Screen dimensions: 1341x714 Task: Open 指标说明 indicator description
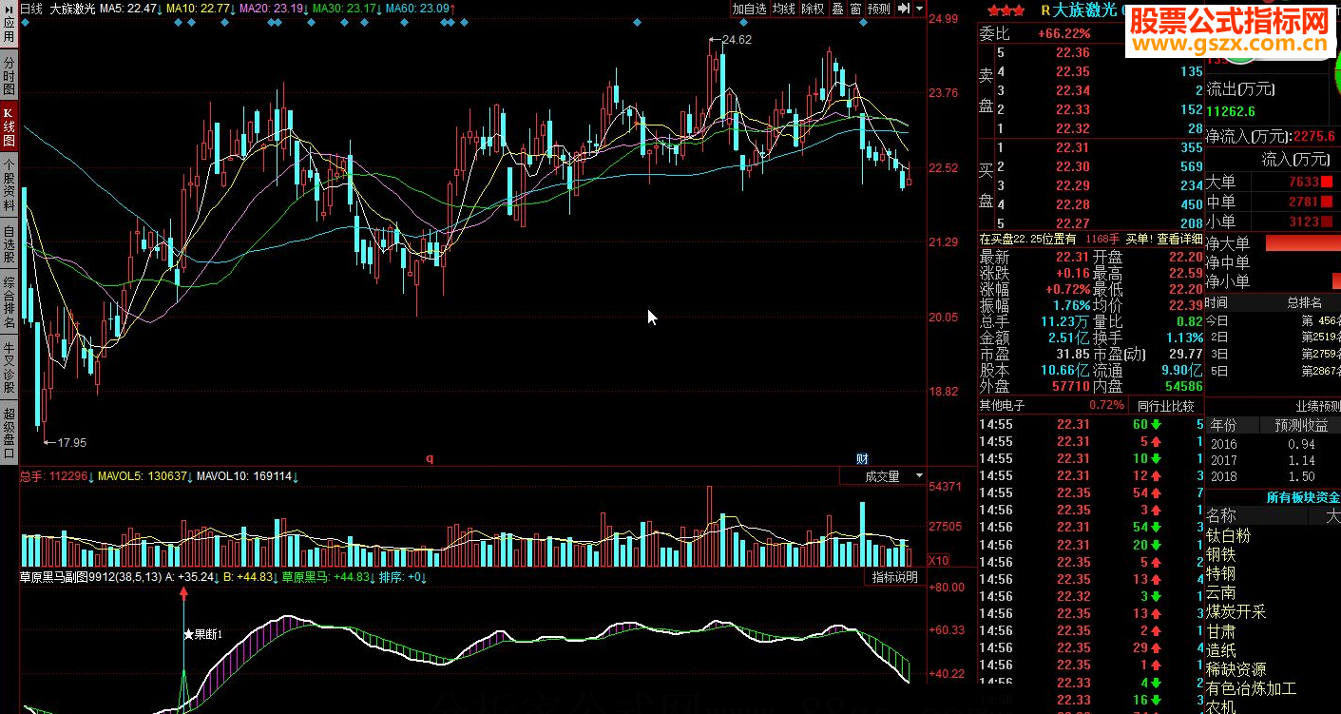click(x=895, y=577)
